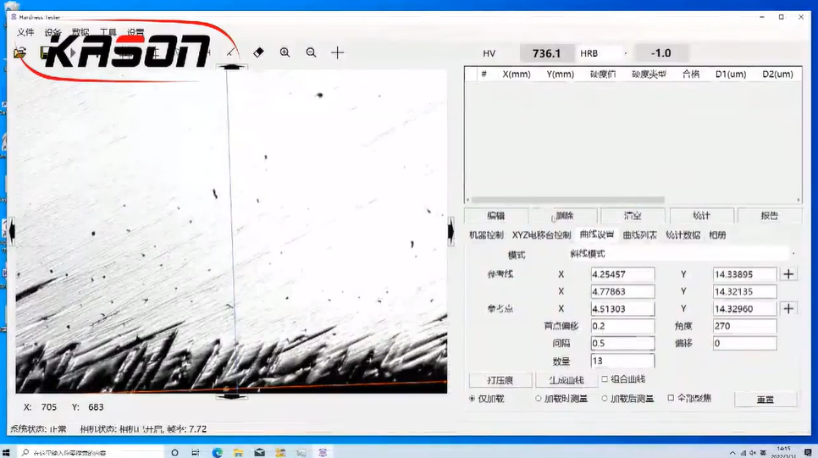
Task: Open the Windows Start menu
Action: [x=6, y=452]
